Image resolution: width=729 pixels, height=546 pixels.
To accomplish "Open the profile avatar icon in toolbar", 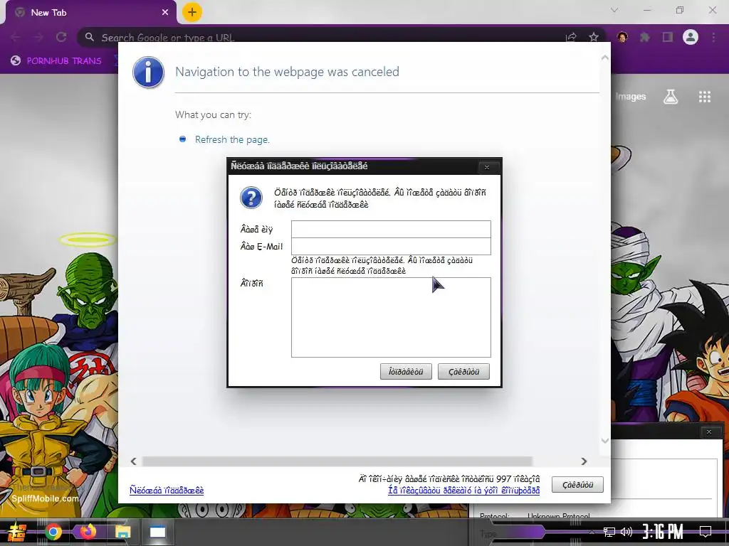I will pyautogui.click(x=691, y=37).
